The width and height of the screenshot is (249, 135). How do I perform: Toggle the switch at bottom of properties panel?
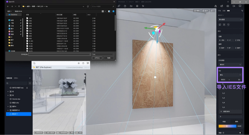[x=239, y=133]
